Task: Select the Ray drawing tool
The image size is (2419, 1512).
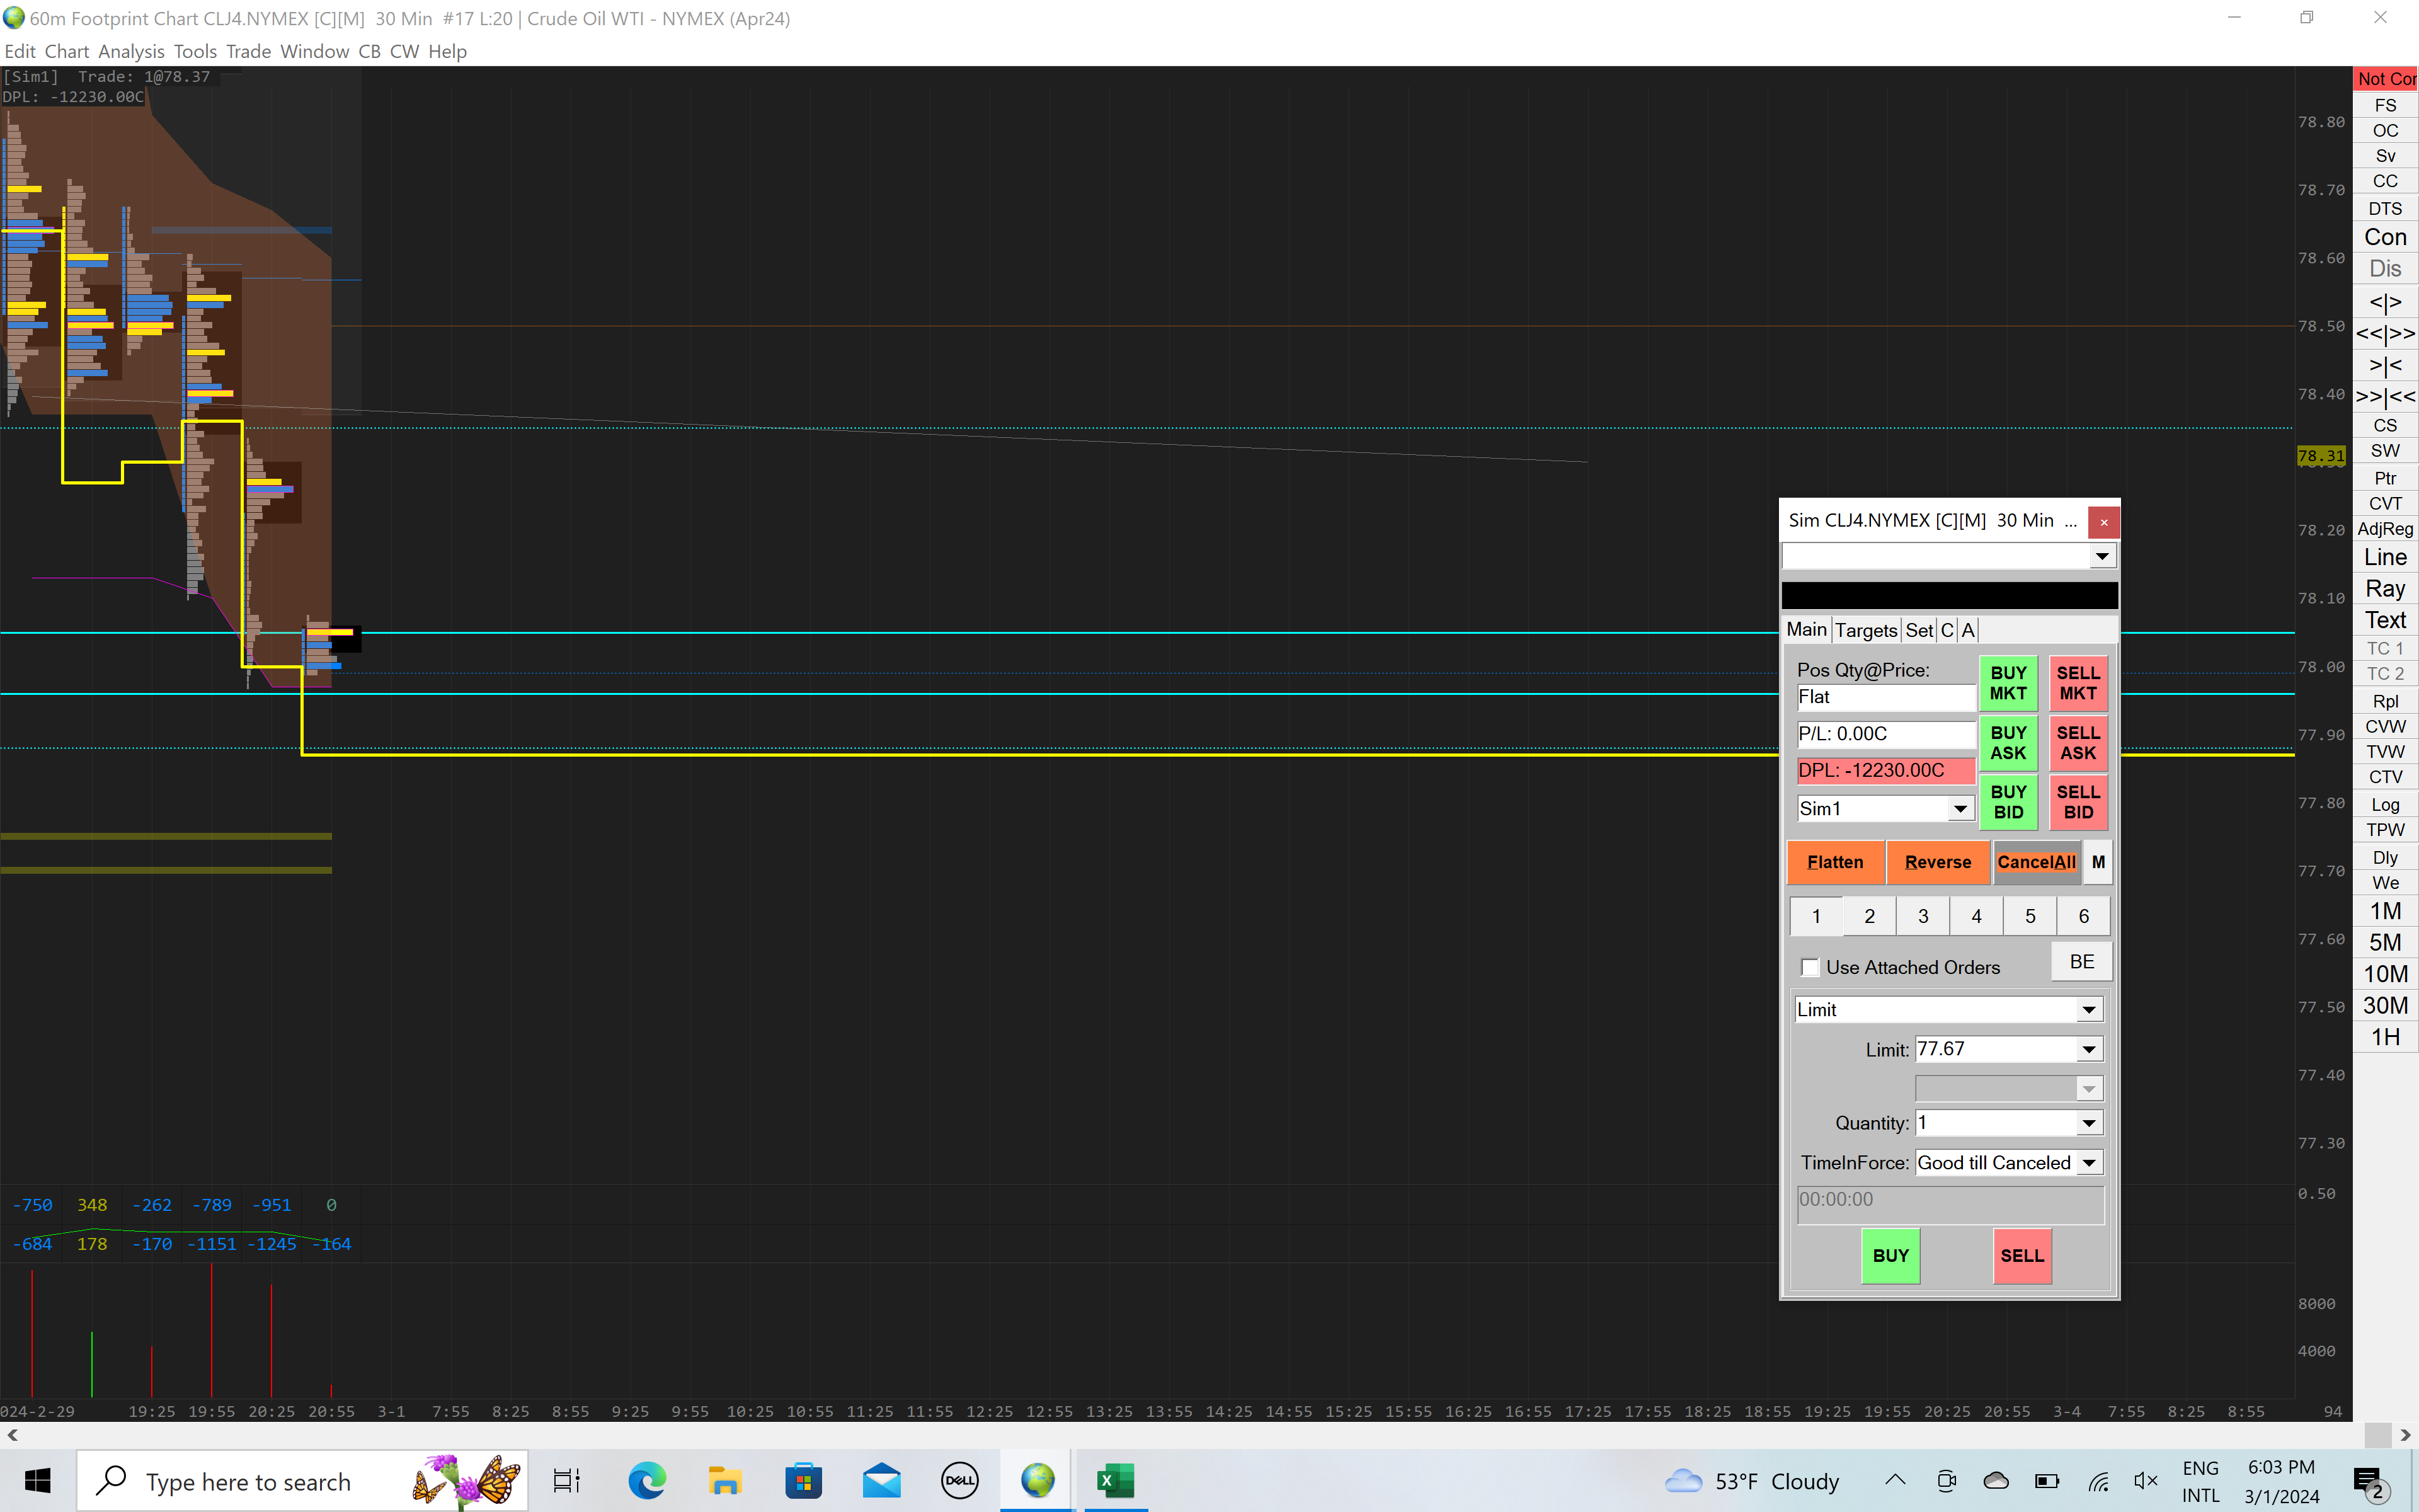Action: pyautogui.click(x=2384, y=589)
